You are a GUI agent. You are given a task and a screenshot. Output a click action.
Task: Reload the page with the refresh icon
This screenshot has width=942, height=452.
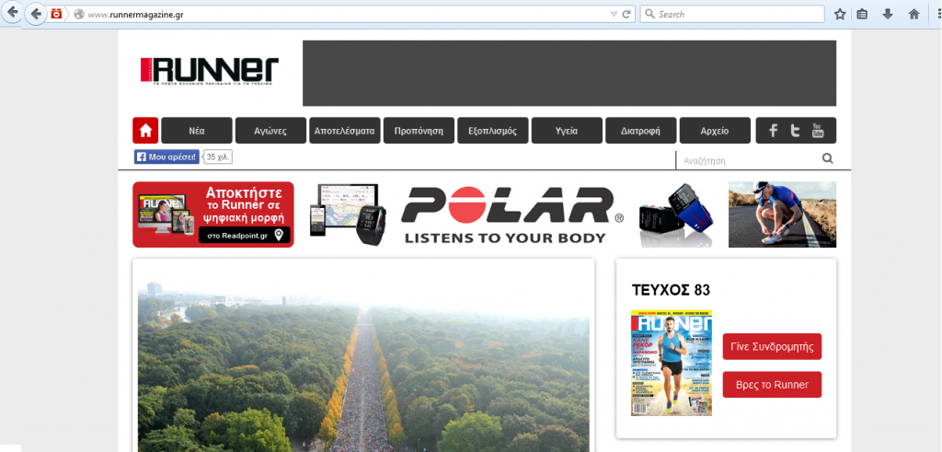(x=626, y=14)
